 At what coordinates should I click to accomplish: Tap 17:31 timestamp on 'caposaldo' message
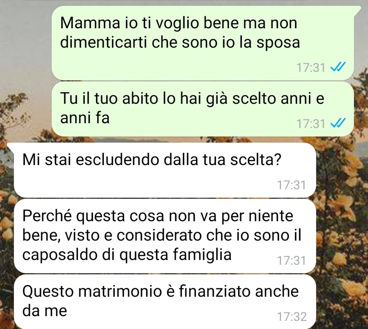(x=292, y=260)
